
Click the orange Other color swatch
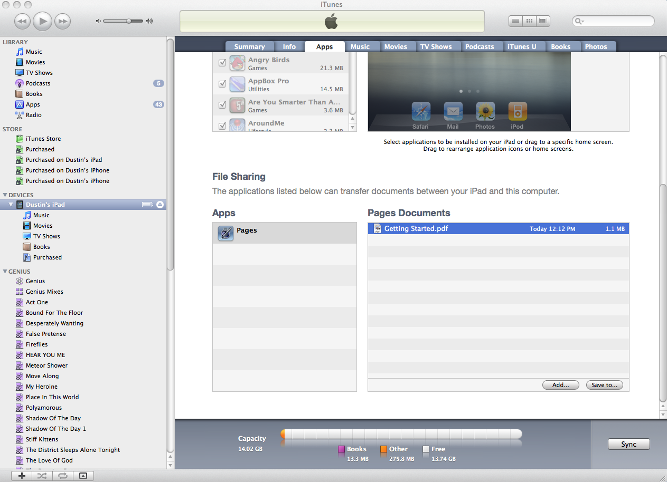coord(383,450)
